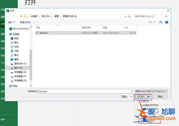Click the change view icon
This screenshot has height=126, width=179.
pyautogui.click(x=151, y=22)
